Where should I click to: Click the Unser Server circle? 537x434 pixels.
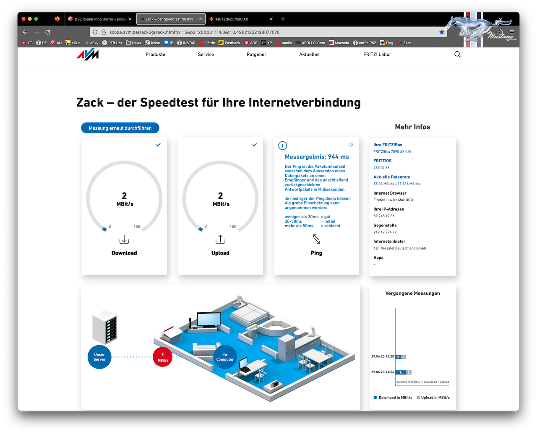(99, 357)
